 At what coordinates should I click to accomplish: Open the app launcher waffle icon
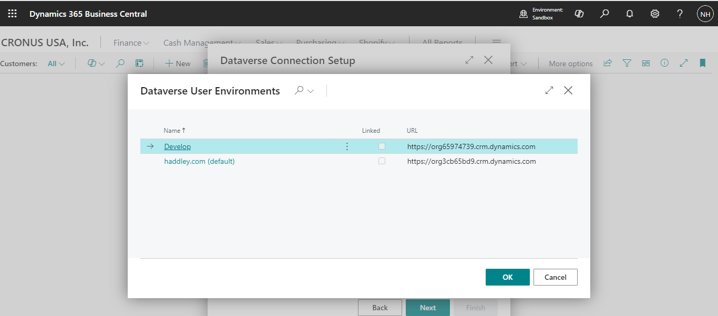12,14
